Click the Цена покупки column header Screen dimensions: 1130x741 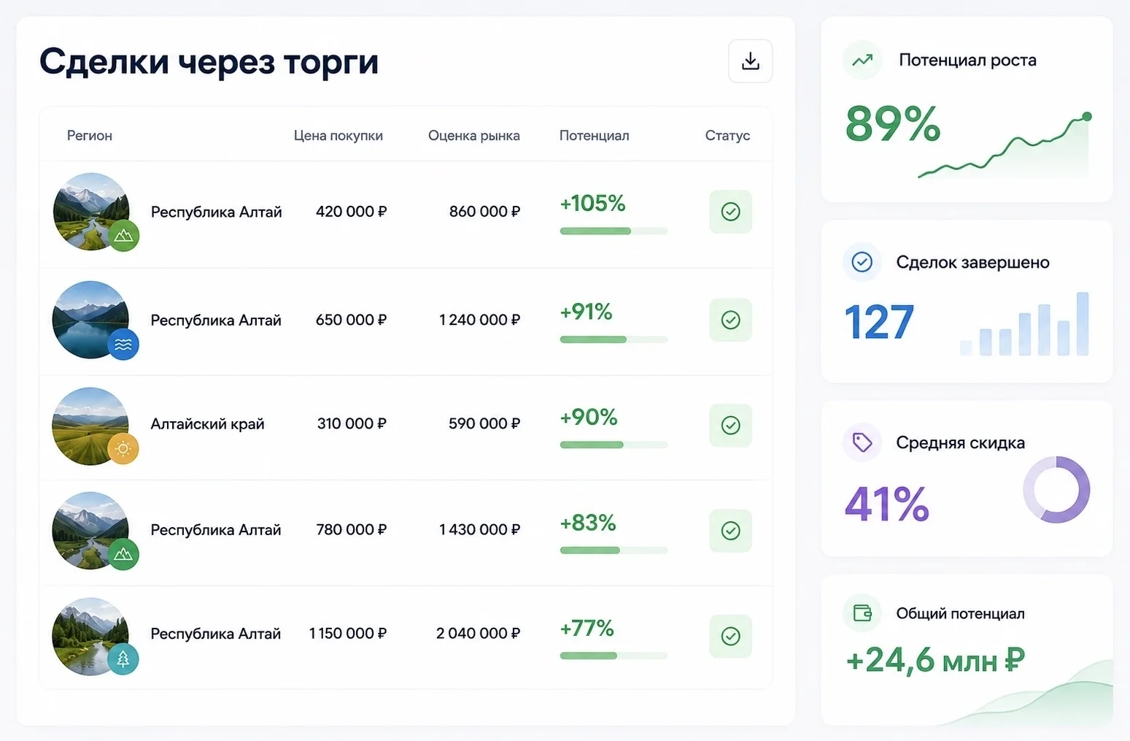coord(338,136)
